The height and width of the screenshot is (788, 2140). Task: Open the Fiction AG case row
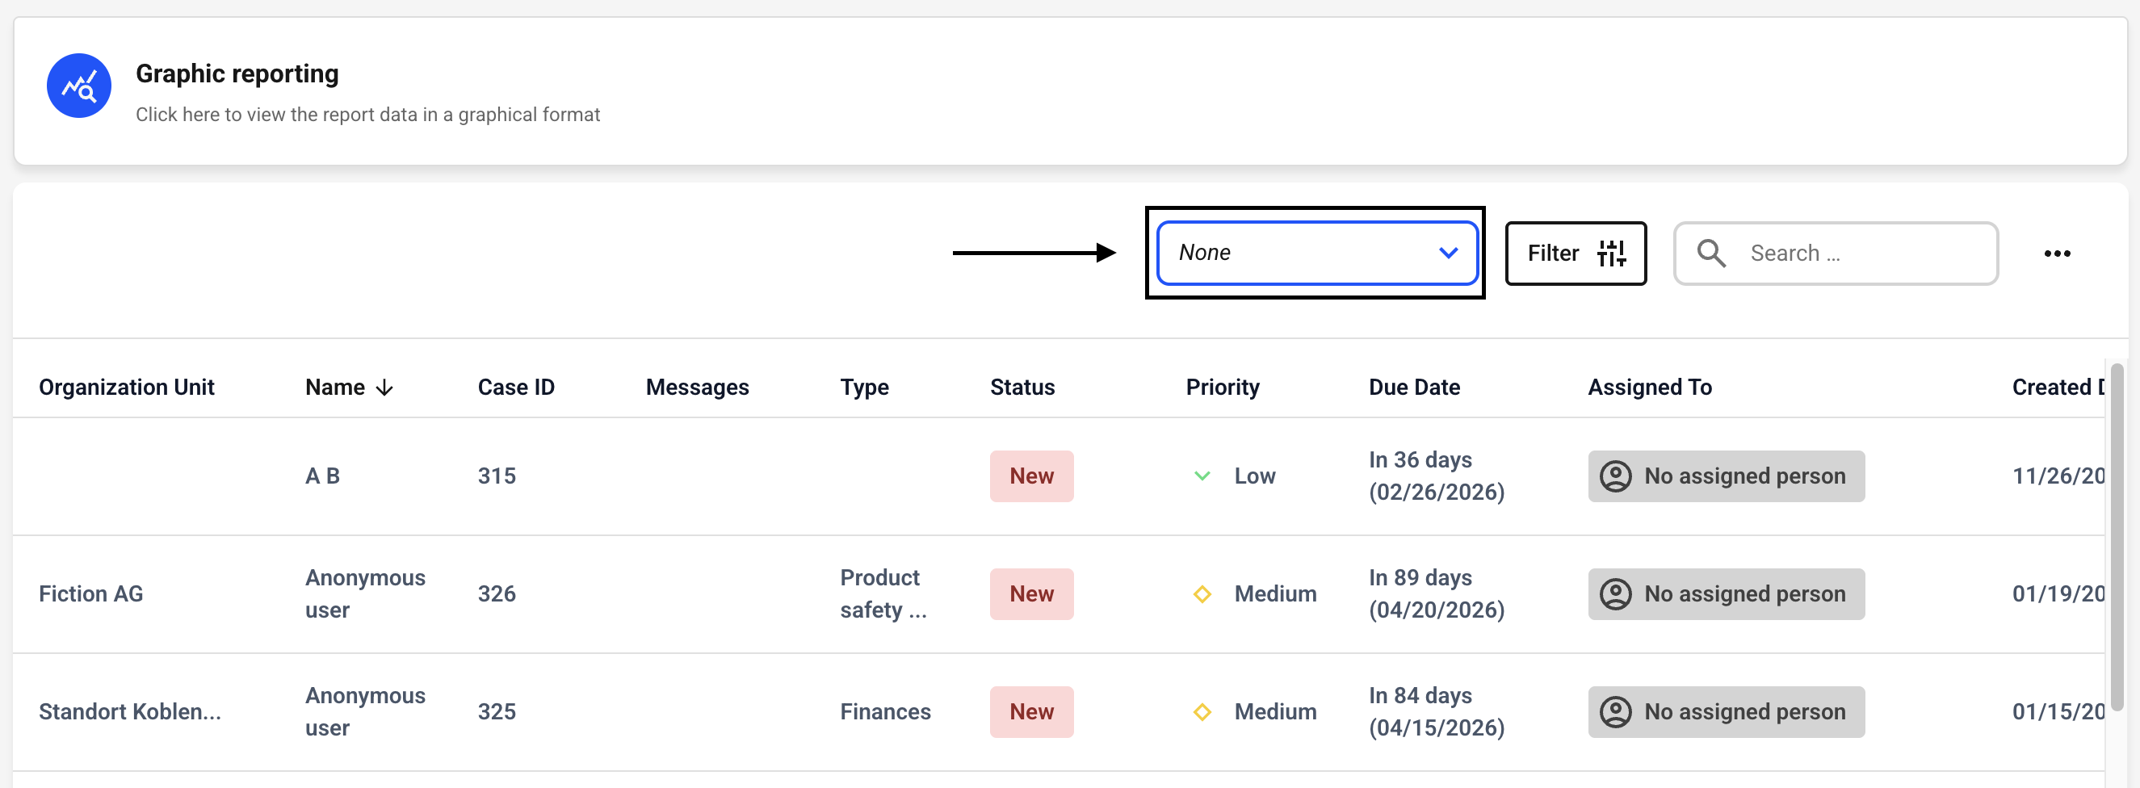[91, 593]
